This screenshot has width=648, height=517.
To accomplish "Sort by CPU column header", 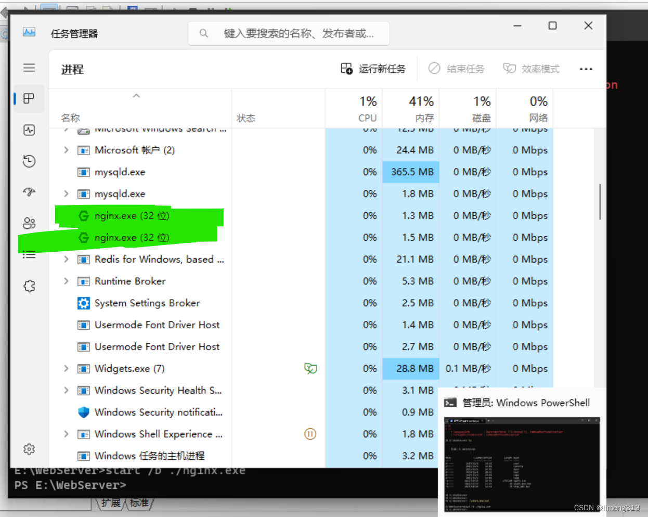I will (x=367, y=118).
